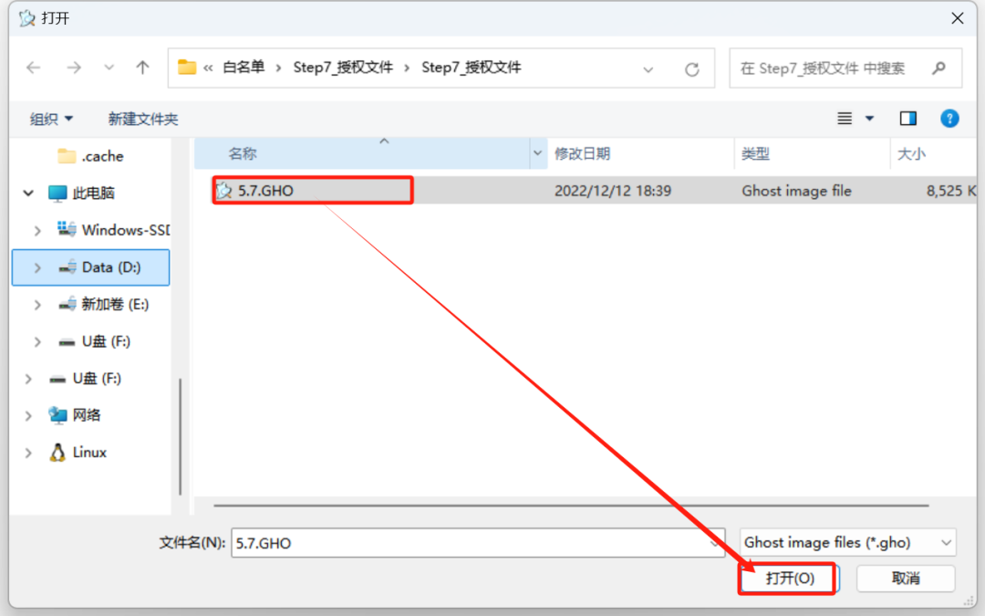985x616 pixels.
Task: Toggle the preview pane icon
Action: [x=907, y=118]
